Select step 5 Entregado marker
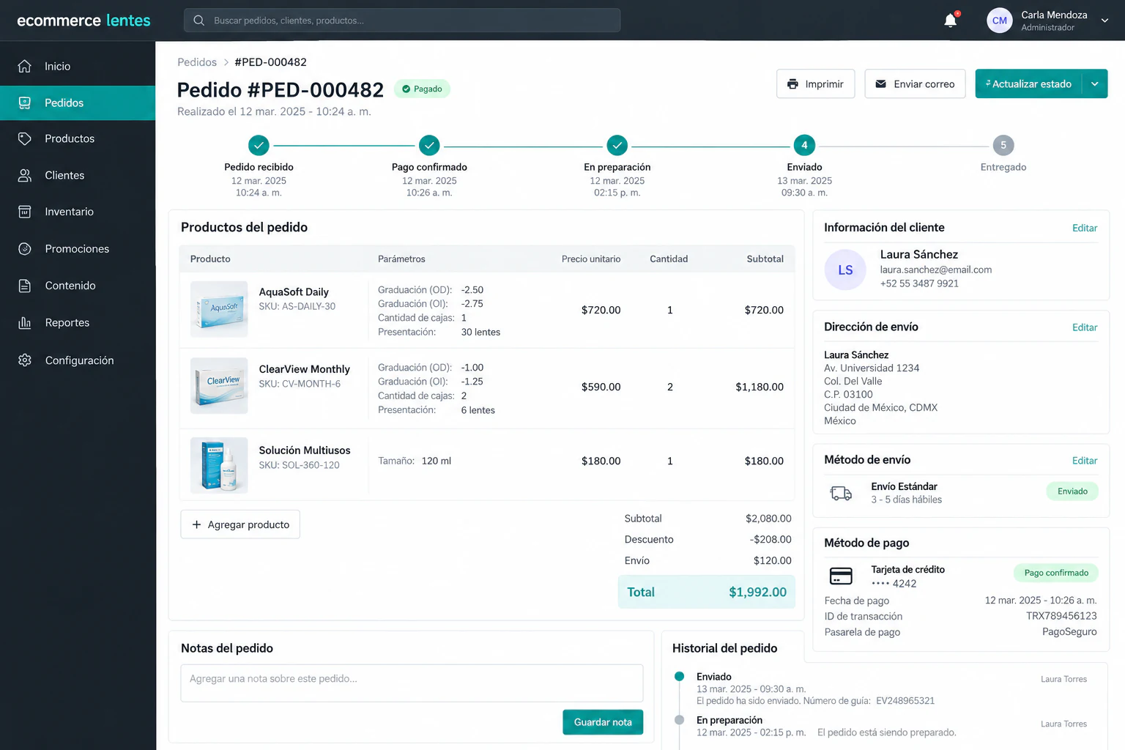The height and width of the screenshot is (750, 1125). coord(1003,145)
